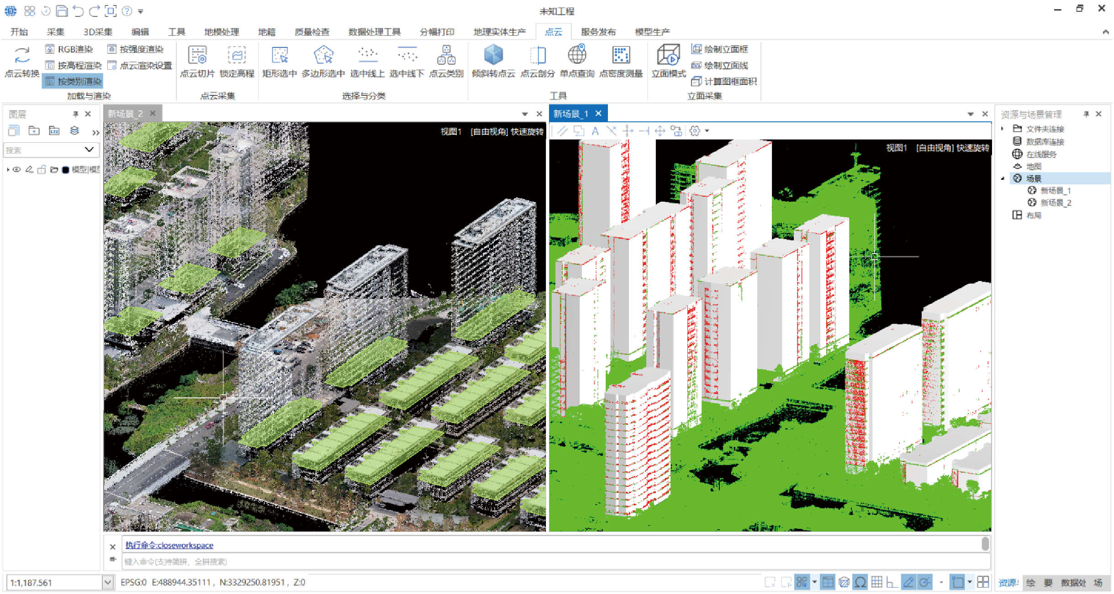Select the 矩形选中 rectangle selection tool
This screenshot has height=594, width=1114.
[x=280, y=55]
